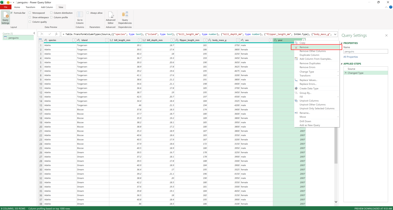
Task: Click the query Name input field
Action: tap(365, 52)
